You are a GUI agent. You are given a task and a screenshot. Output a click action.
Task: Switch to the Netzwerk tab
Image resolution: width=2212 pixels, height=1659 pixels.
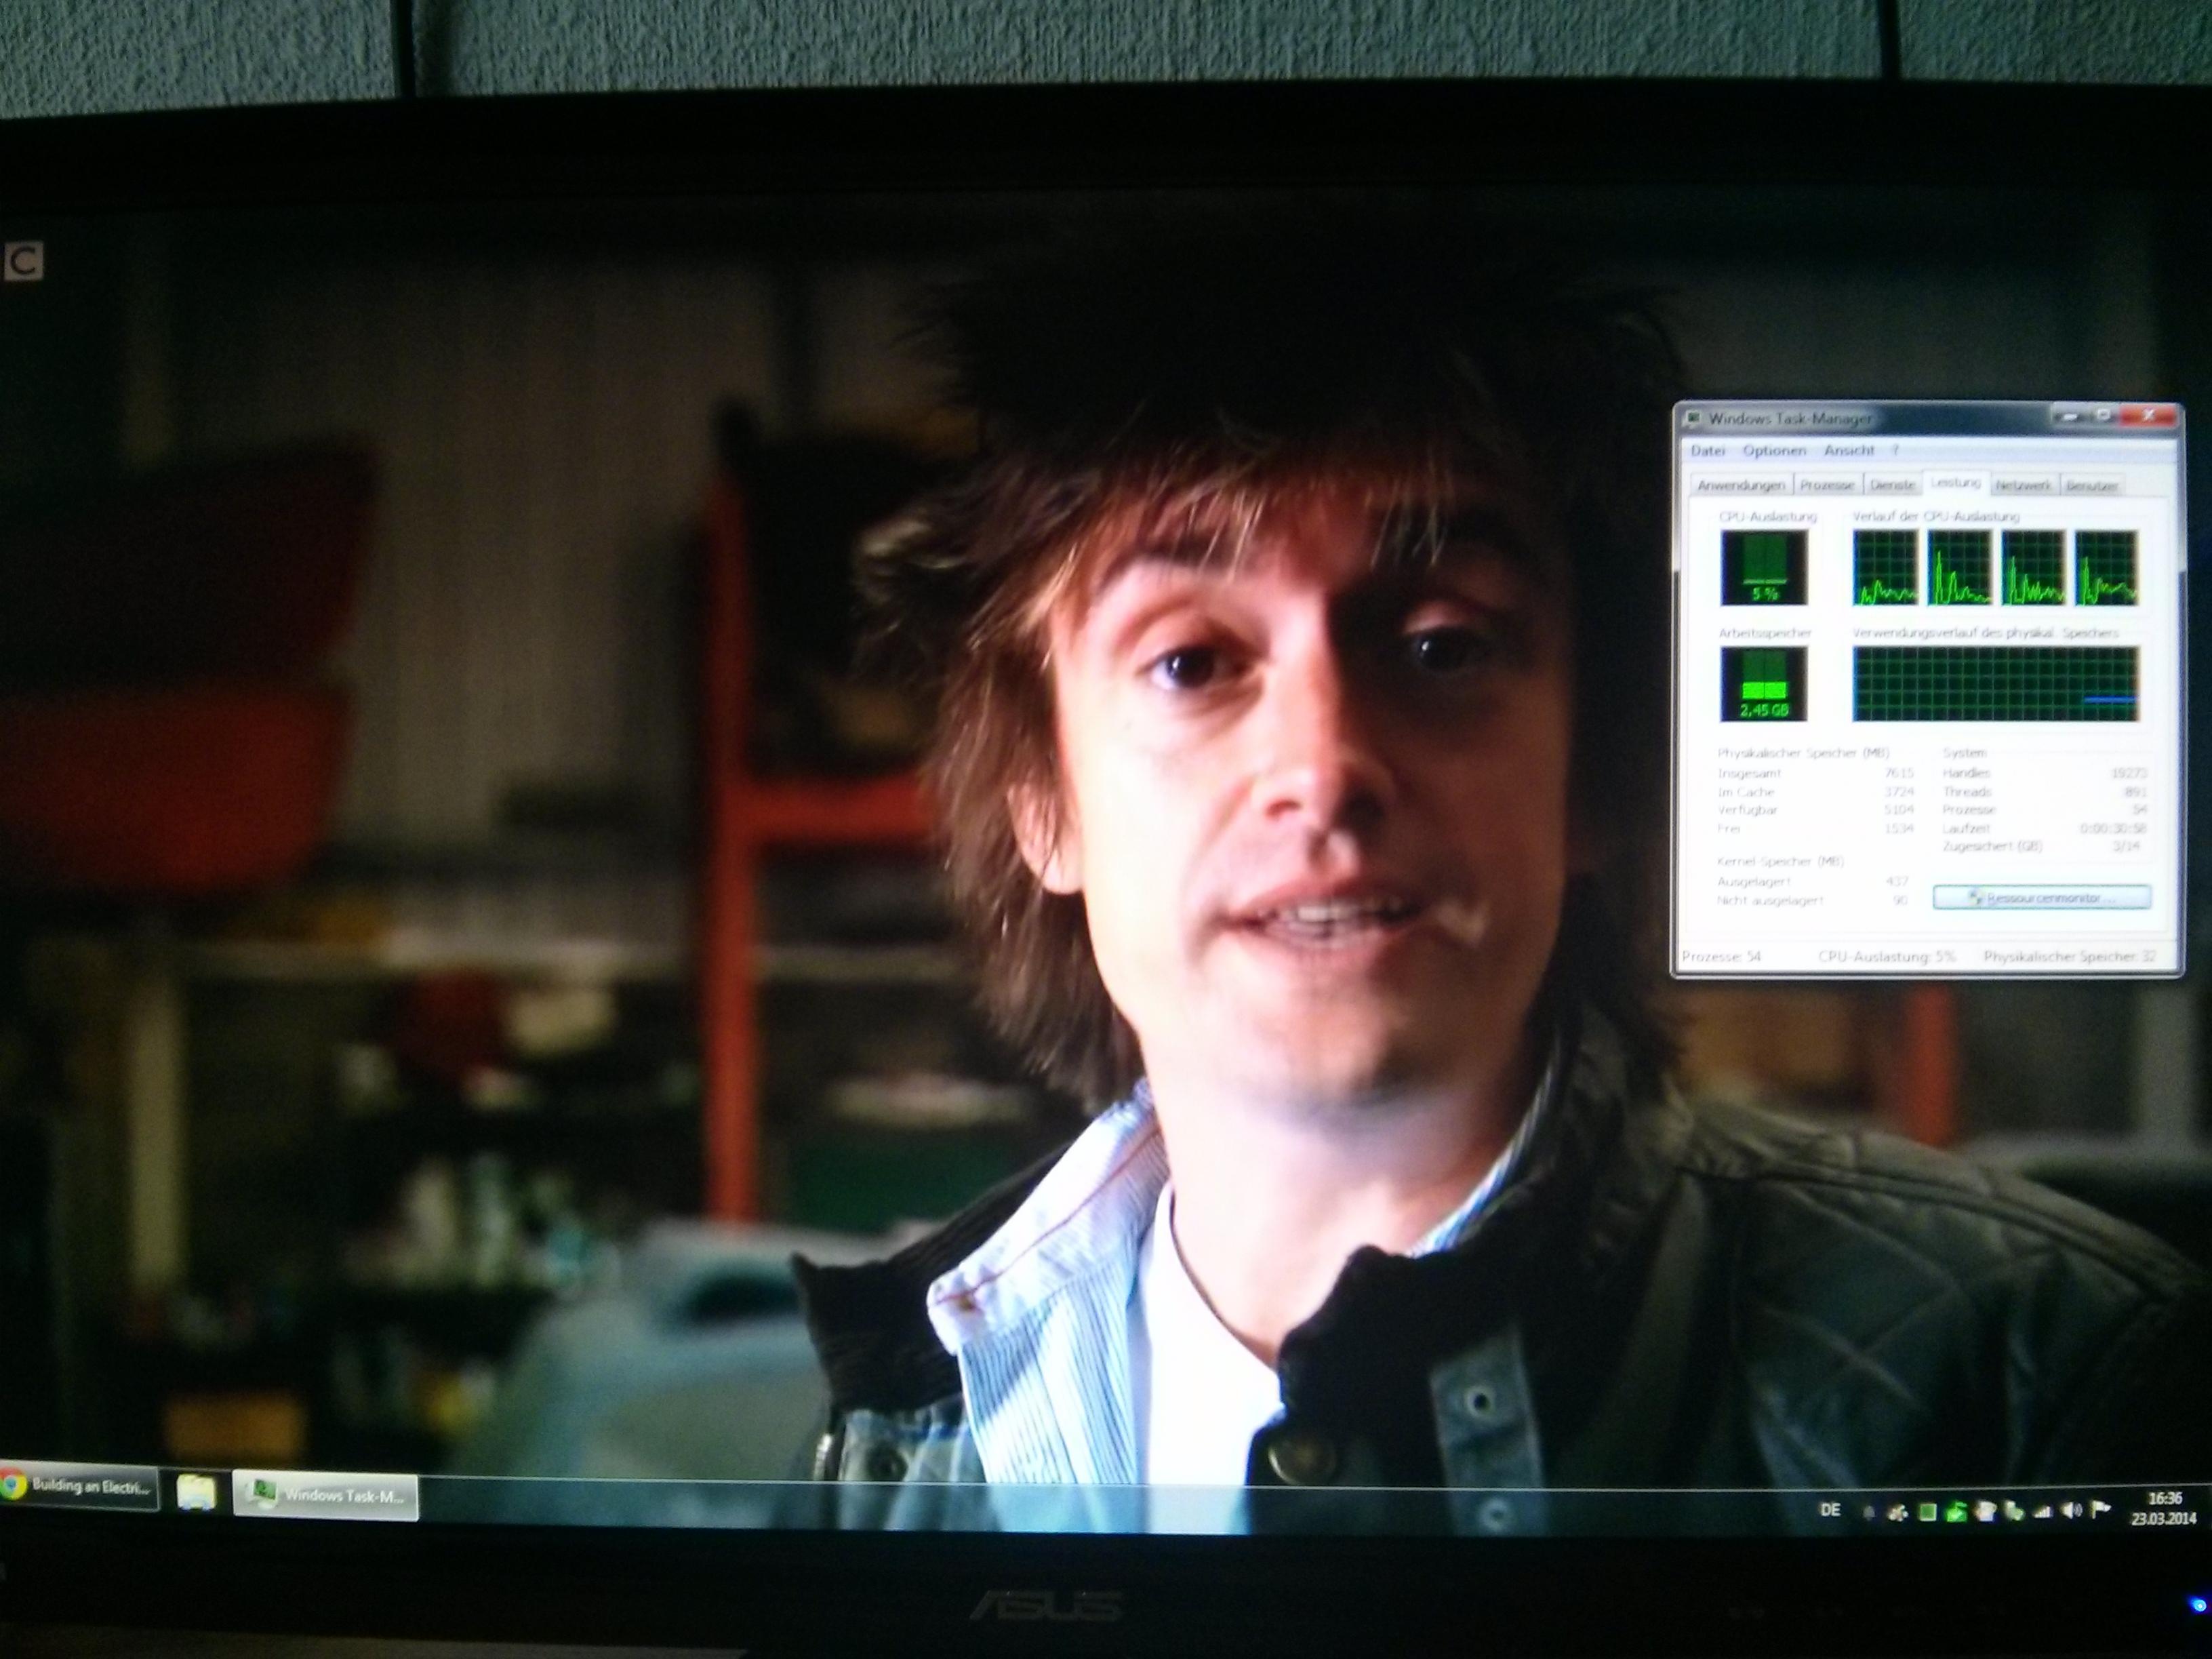[x=2023, y=485]
